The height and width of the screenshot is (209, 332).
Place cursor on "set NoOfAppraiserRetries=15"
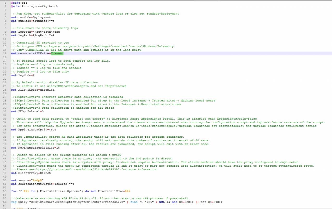click(x=35, y=148)
